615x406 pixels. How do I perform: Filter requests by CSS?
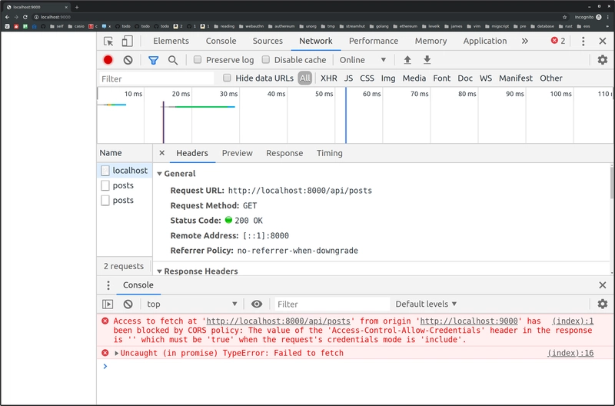coord(367,78)
